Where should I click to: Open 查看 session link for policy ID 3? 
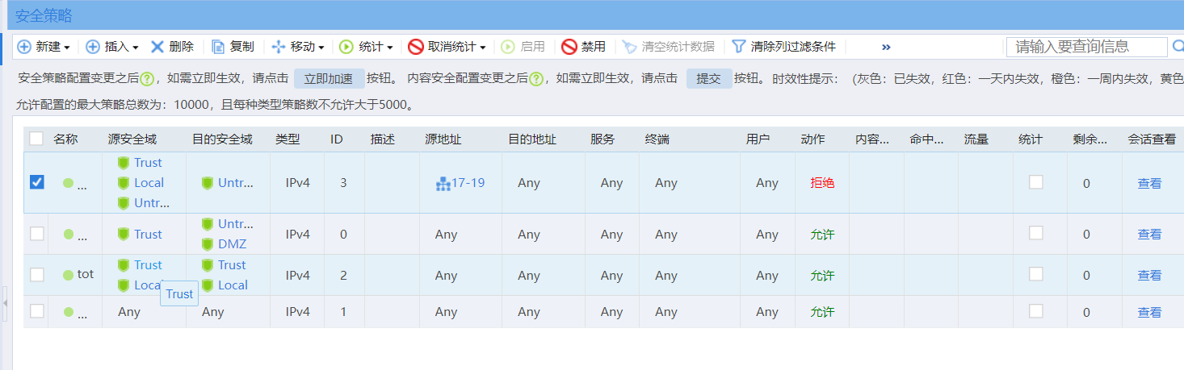click(x=1149, y=183)
